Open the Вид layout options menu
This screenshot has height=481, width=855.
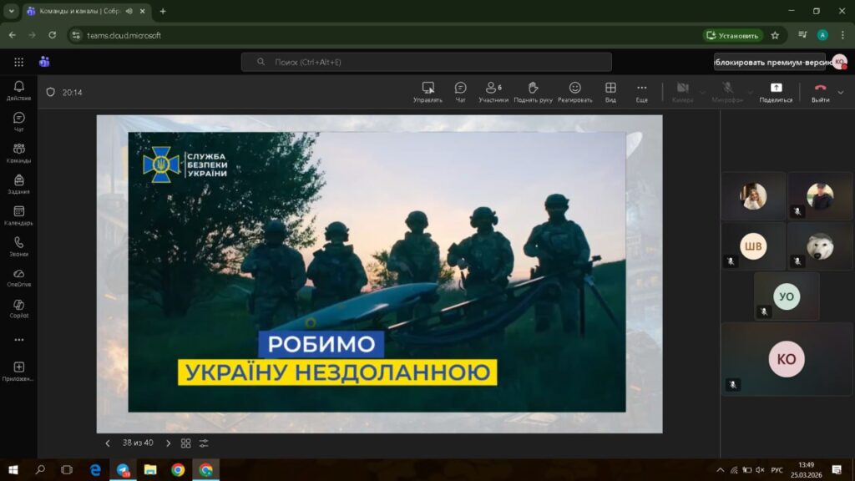coord(610,91)
